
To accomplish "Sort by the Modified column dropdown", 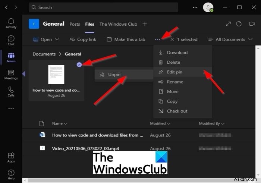I will click(160, 123).
